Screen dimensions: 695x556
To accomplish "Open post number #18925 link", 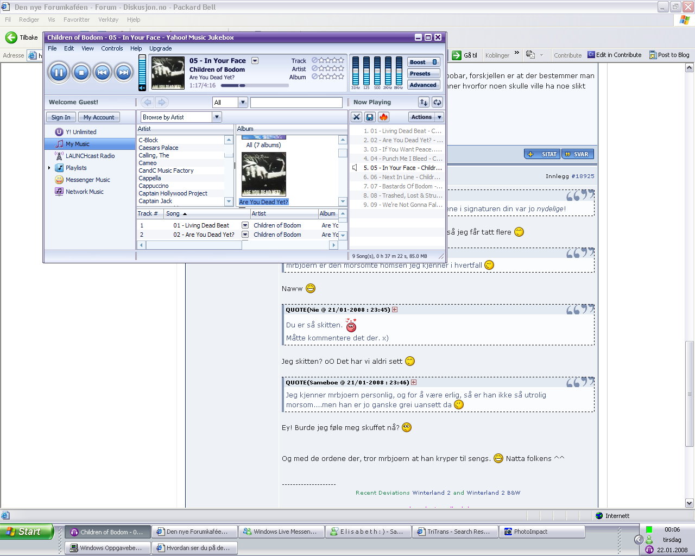I will point(583,176).
